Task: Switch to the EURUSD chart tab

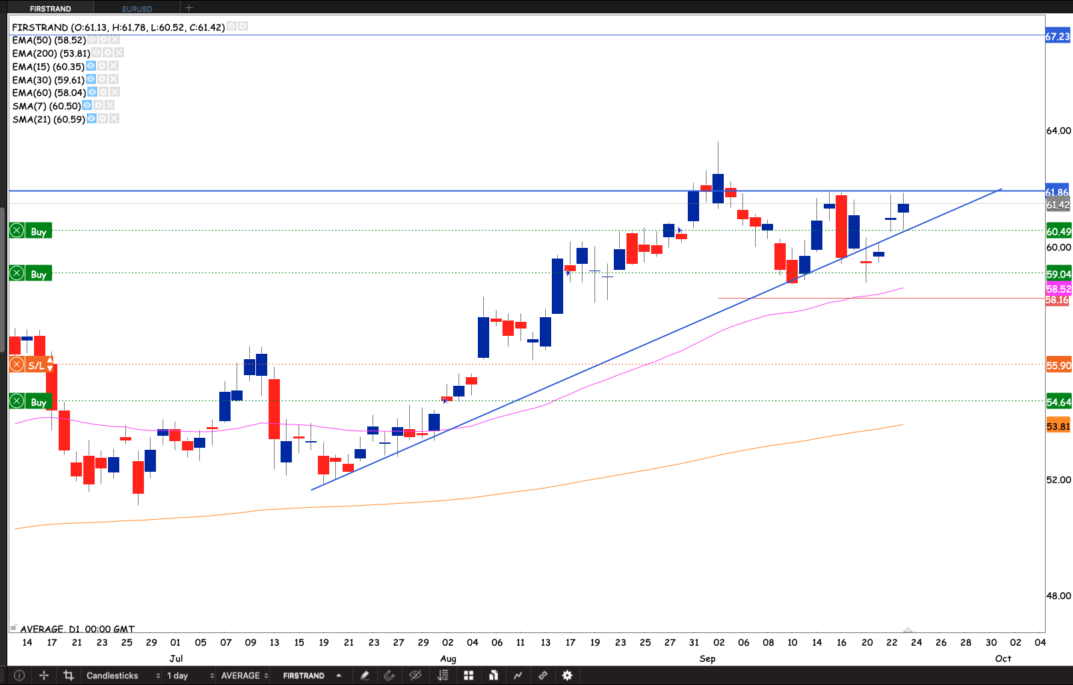Action: 137,9
